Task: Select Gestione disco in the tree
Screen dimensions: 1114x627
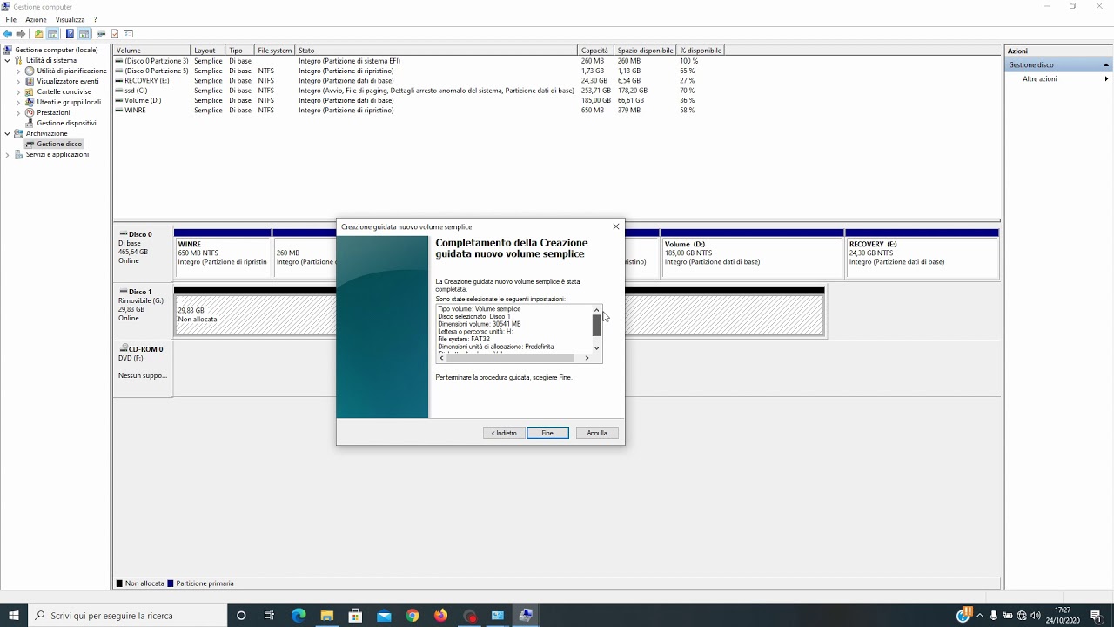Action: (59, 144)
